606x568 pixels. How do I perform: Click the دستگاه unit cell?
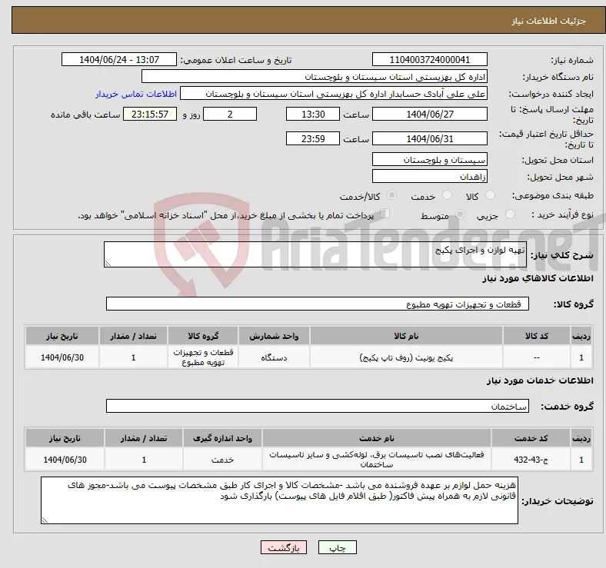(274, 358)
